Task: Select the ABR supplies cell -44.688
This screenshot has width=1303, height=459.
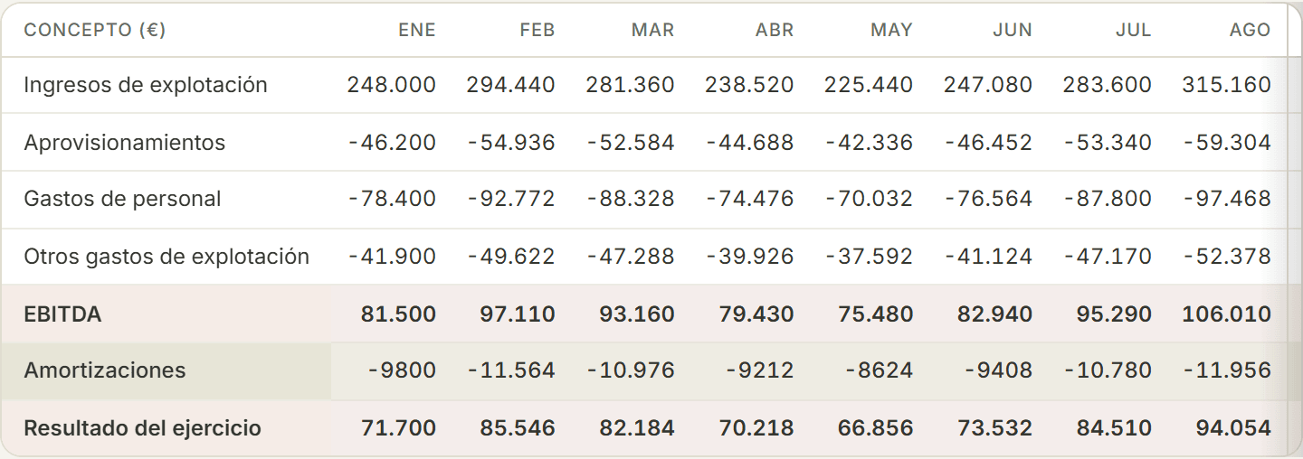Action: [749, 143]
